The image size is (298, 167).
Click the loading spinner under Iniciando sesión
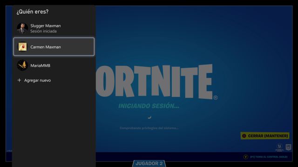[149, 117]
